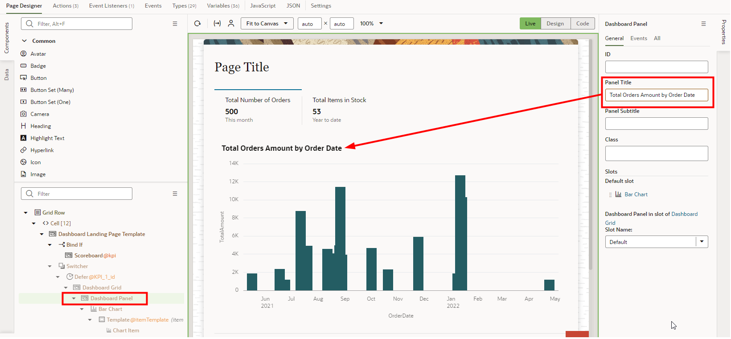Viewport: 731px width, 339px height.
Task: Select the Camera component icon
Action: click(24, 114)
